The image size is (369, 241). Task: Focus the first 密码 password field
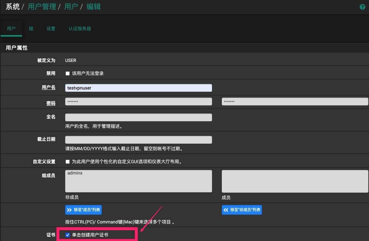(138, 102)
